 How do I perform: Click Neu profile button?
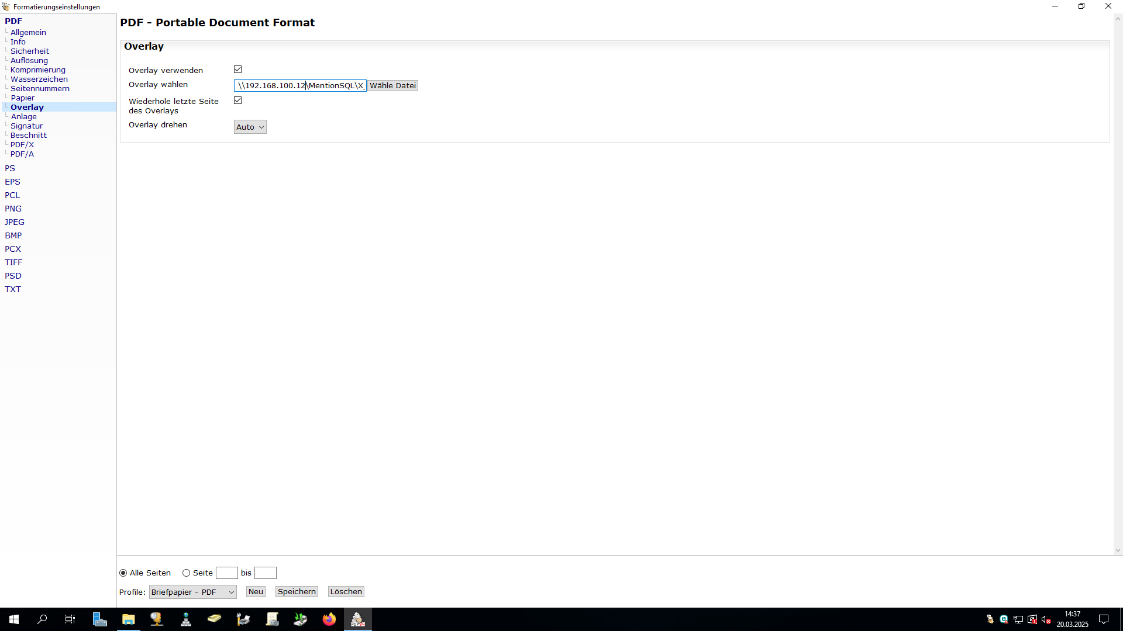coord(256,592)
